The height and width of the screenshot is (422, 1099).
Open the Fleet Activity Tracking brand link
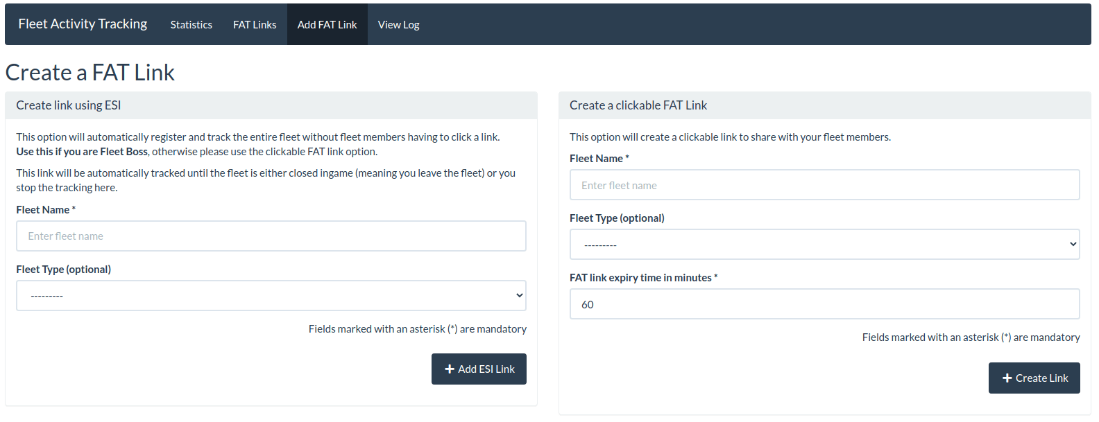tap(83, 24)
